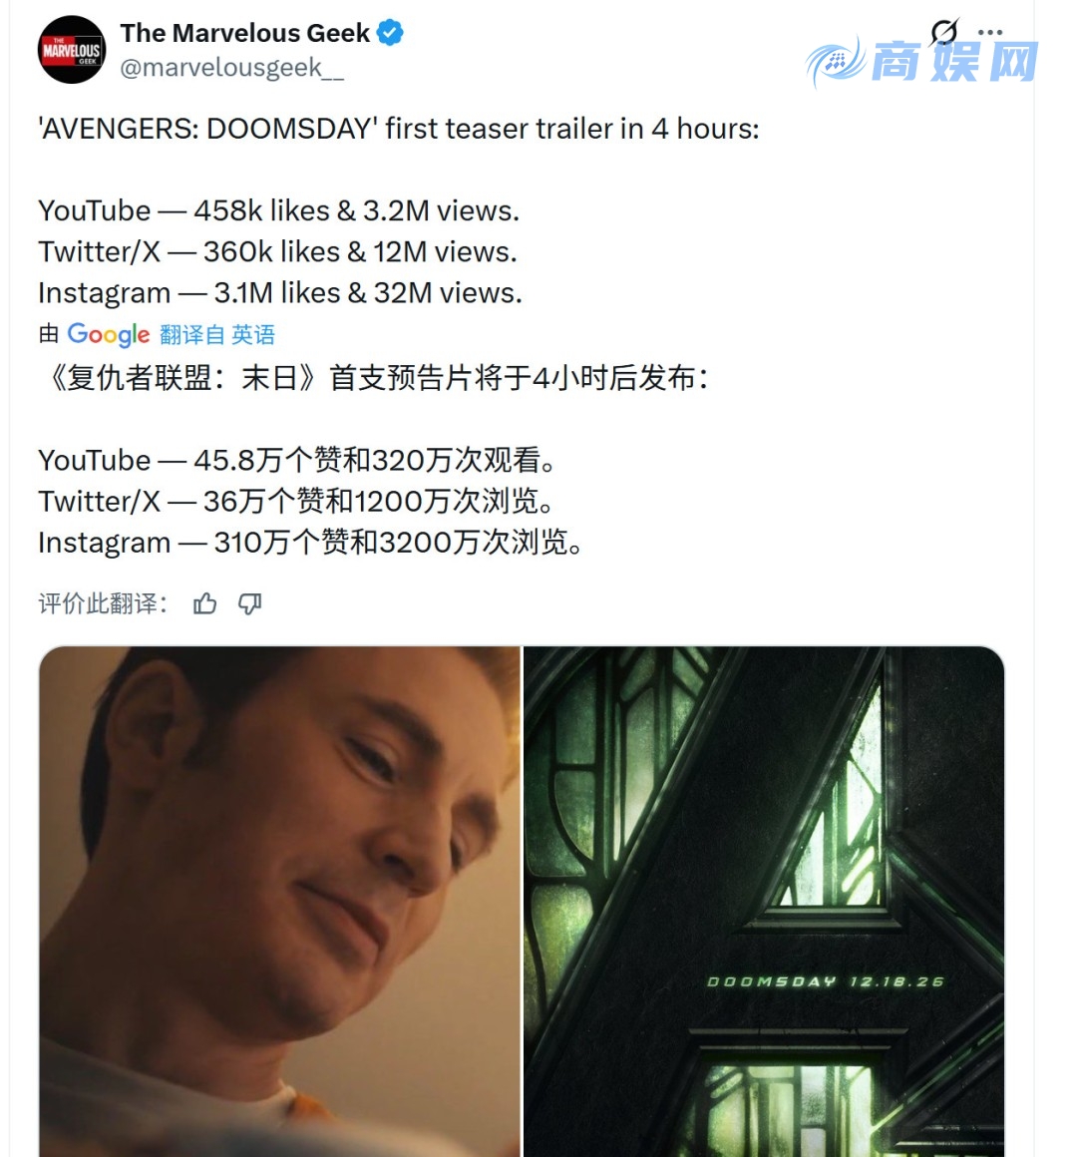1077x1157 pixels.
Task: Open the Chris Evans close-up image
Action: pos(279,901)
